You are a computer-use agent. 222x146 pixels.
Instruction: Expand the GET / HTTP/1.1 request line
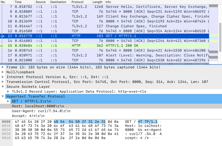pyautogui.click(x=8, y=101)
